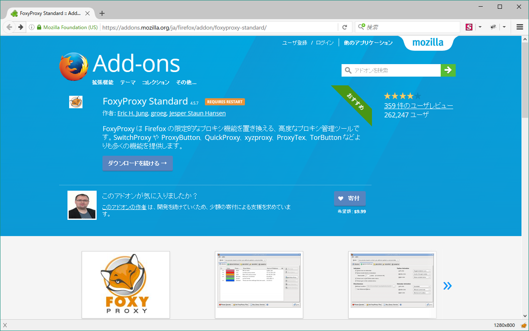Click the このアドオンの作者 link
The height and width of the screenshot is (331, 529).
[124, 207]
